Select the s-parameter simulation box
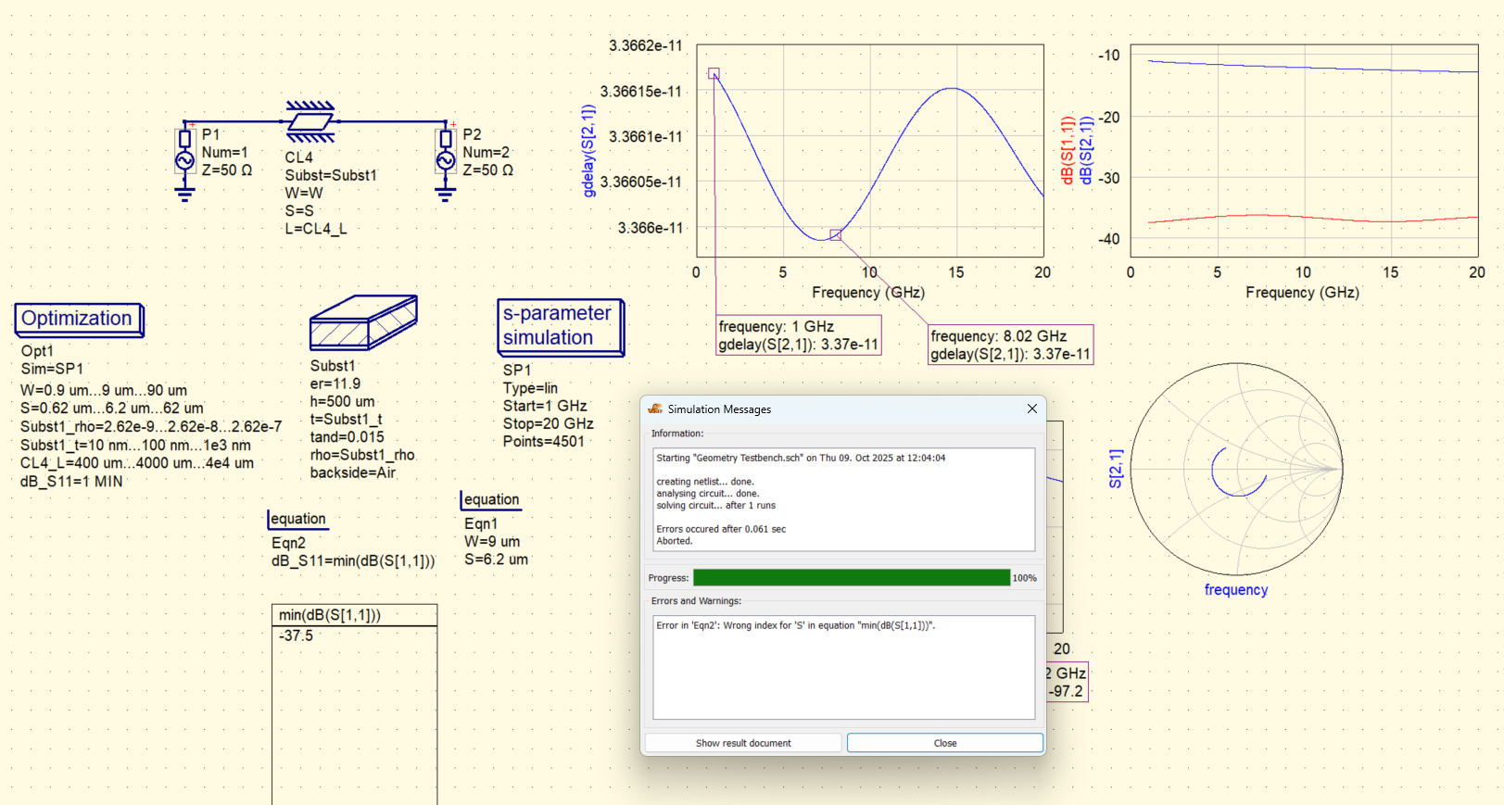This screenshot has height=805, width=1504. 559,326
